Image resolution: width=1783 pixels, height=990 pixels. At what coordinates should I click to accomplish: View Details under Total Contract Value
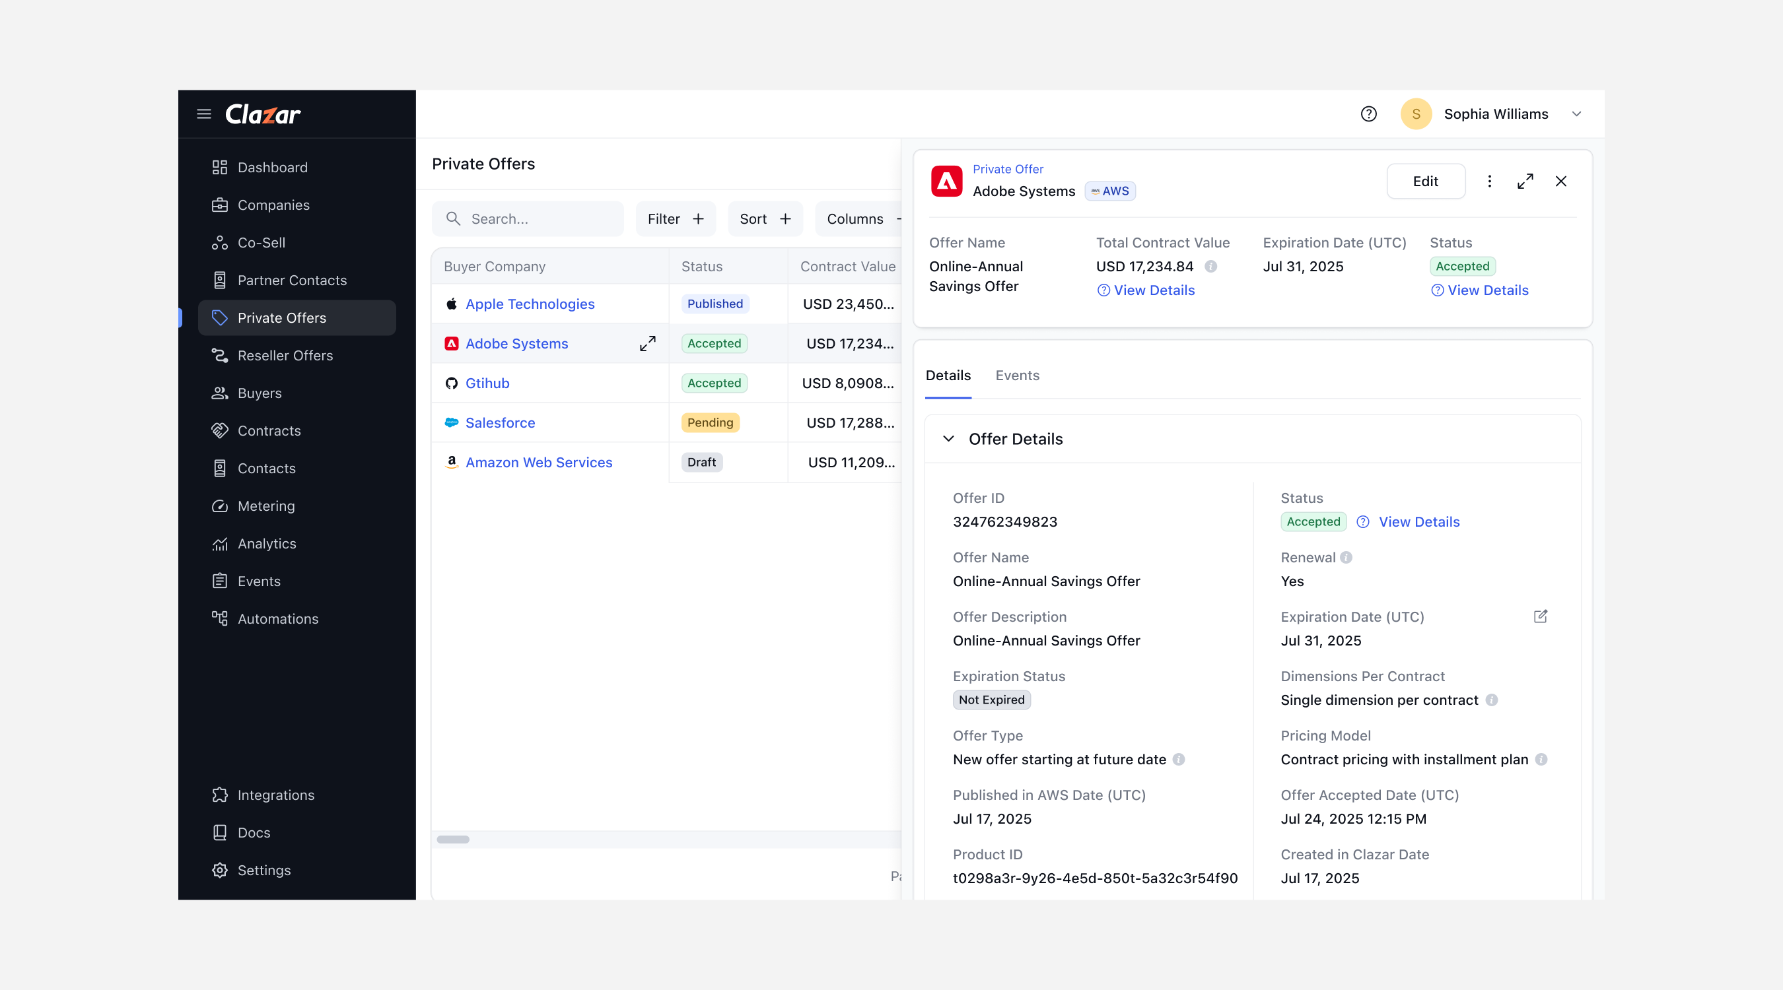point(1146,290)
